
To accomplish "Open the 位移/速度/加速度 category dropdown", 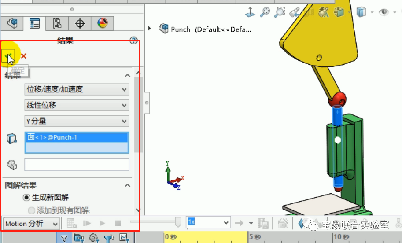I will click(x=77, y=89).
